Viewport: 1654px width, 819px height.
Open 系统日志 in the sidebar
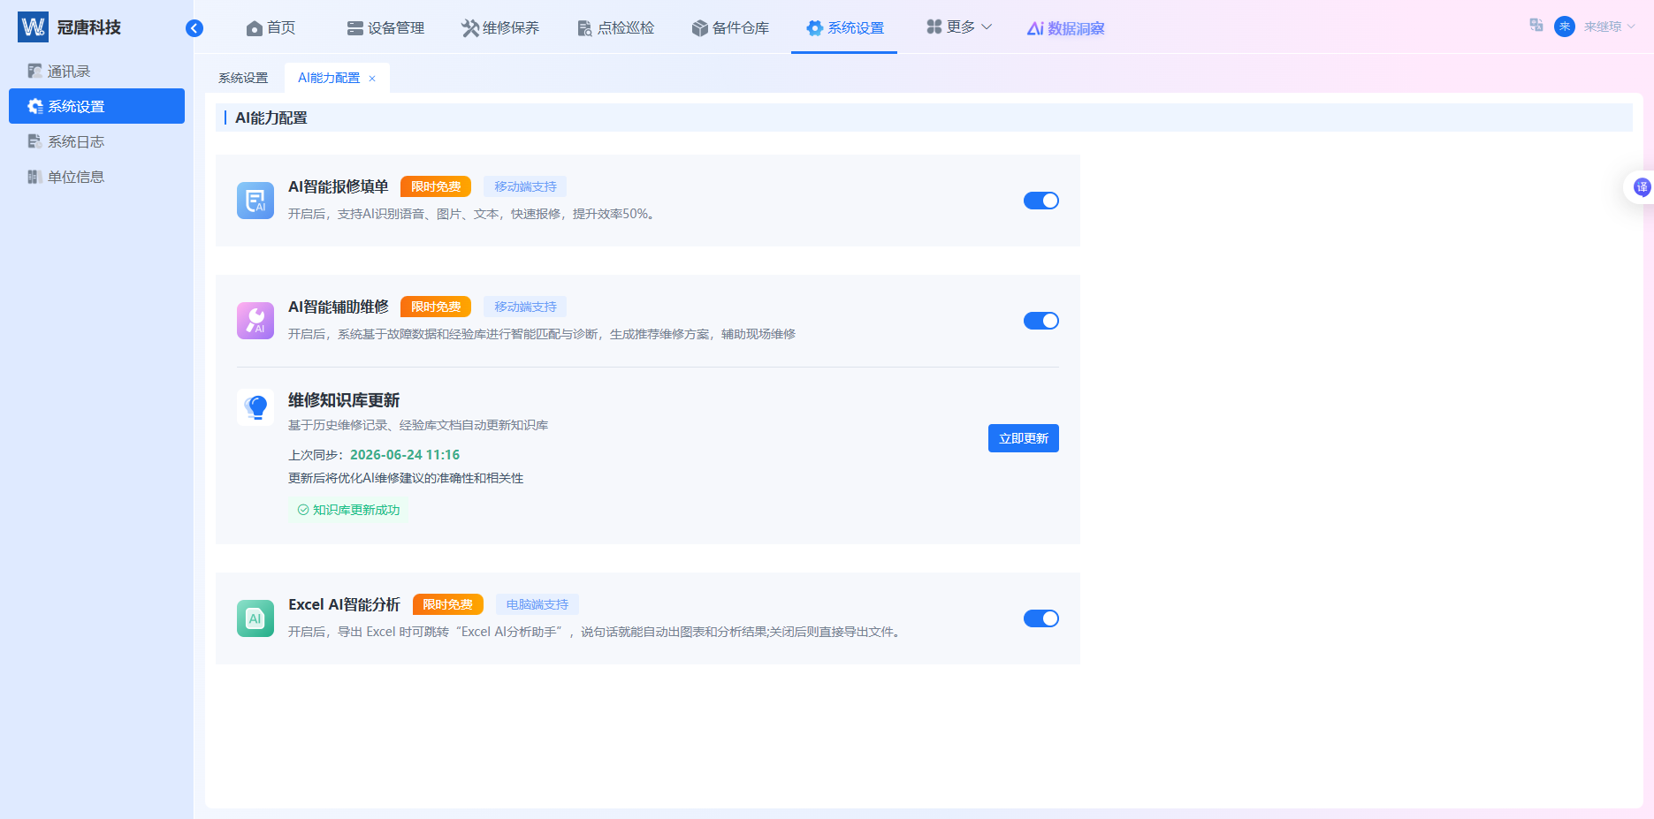click(x=96, y=141)
